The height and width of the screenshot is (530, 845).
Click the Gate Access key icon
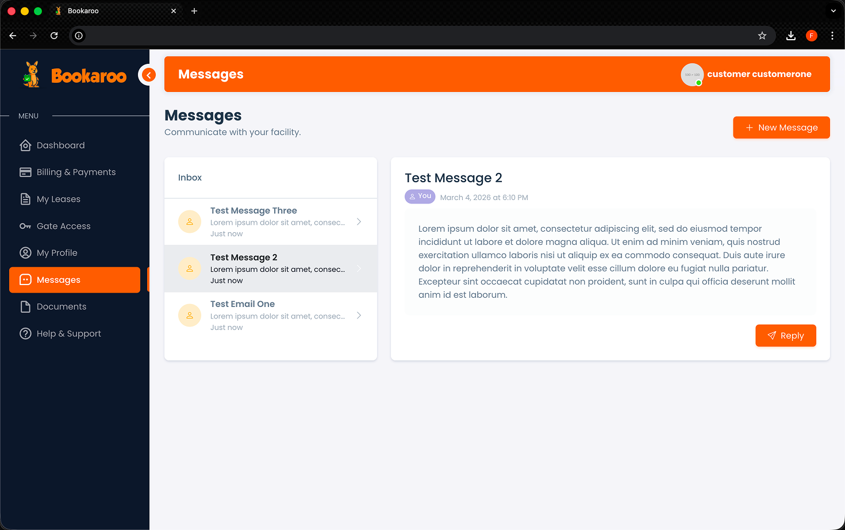25,226
